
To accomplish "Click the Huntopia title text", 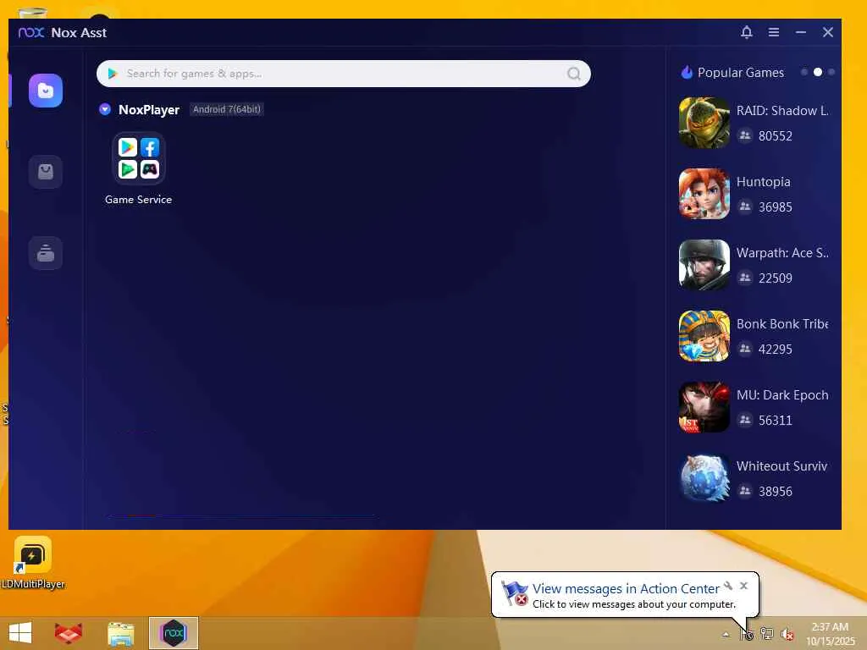I will (763, 182).
